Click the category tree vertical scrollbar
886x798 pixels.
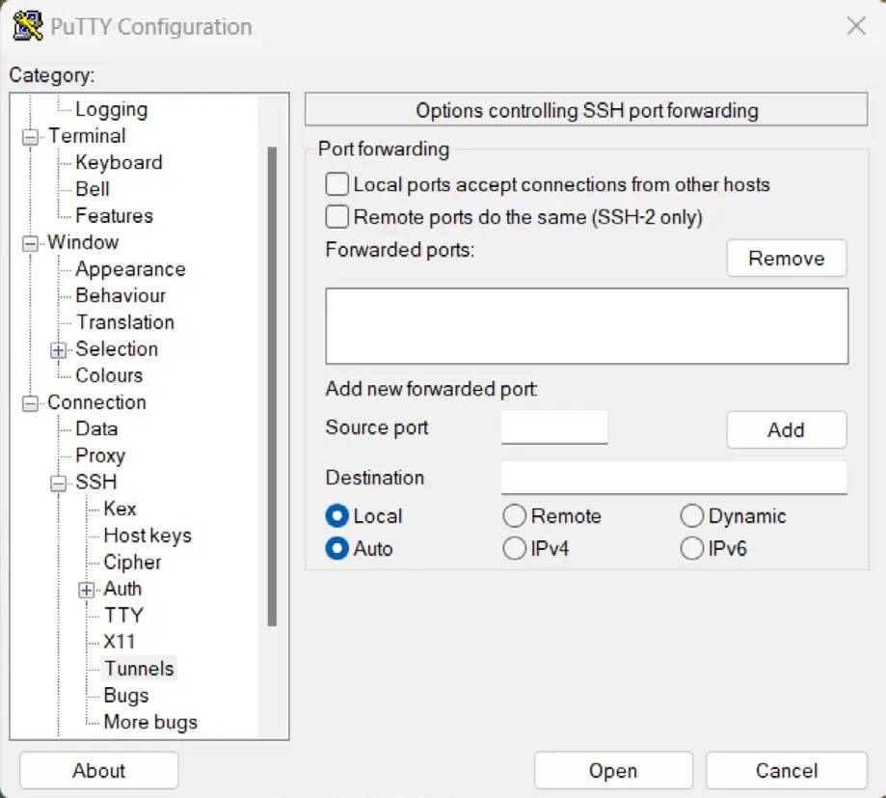tap(272, 386)
